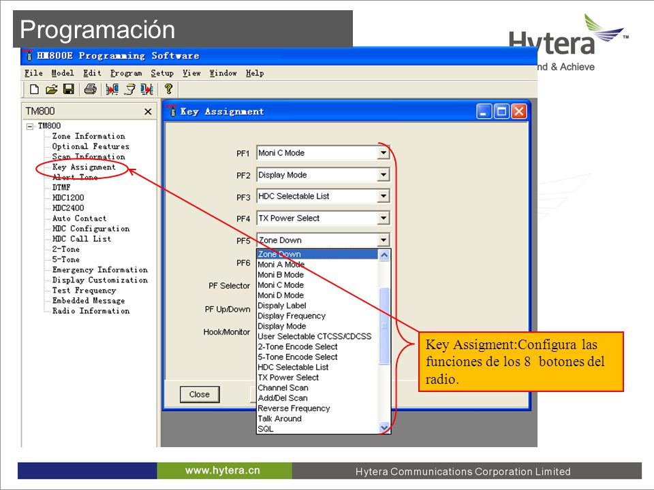Screen dimensions: 654x490
Task: Select 5-Tone in the tree
Action: pyautogui.click(x=66, y=259)
